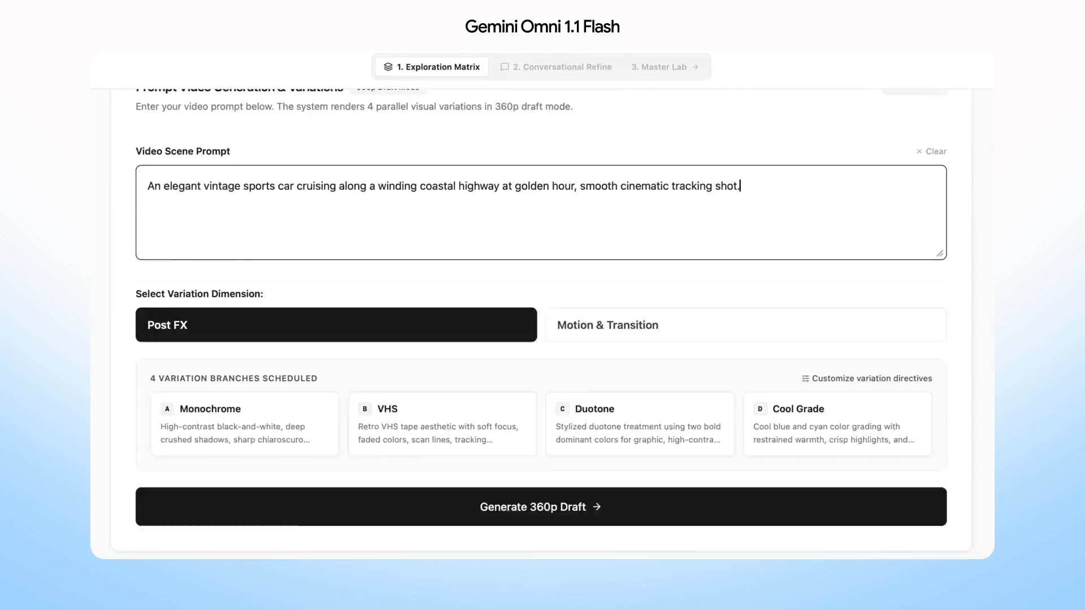Click the "Gemini Omni 1.1 Flash" page title
Viewport: 1085px width, 610px height.
point(542,27)
